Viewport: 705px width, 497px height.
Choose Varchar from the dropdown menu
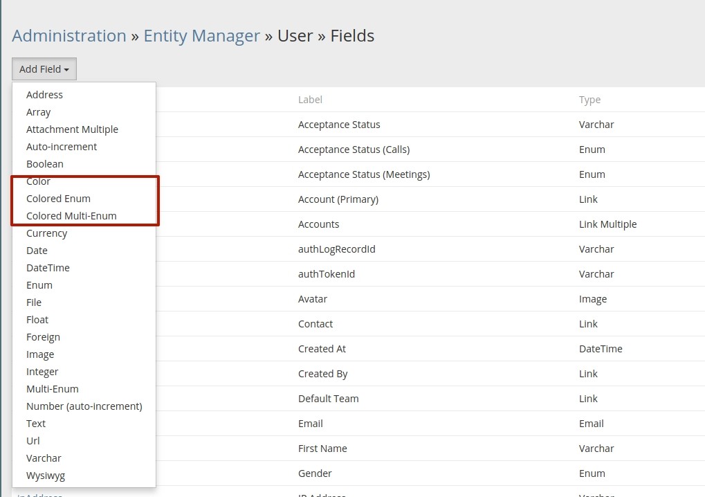tap(44, 458)
